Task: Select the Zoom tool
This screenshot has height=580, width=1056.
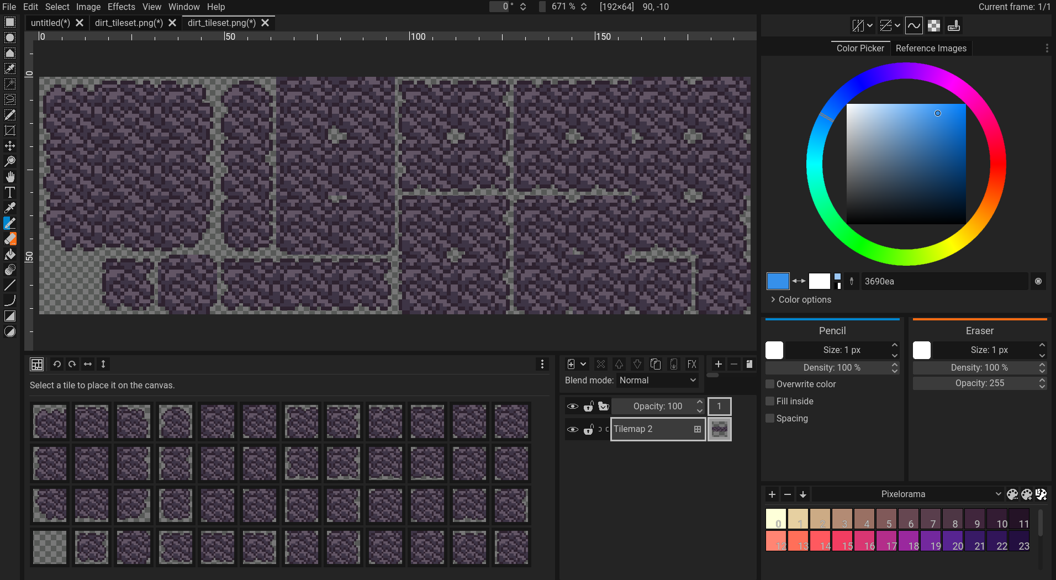Action: click(x=9, y=161)
